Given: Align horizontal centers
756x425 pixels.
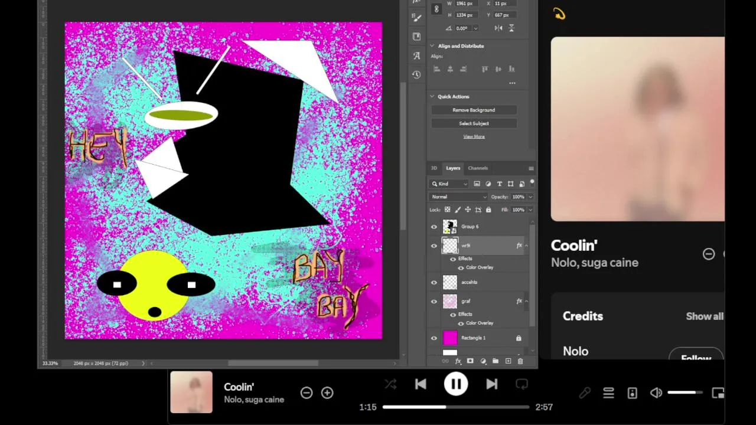Looking at the screenshot, I should coord(450,69).
